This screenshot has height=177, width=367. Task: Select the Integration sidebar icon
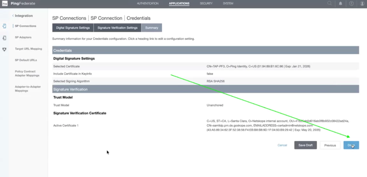point(4,26)
